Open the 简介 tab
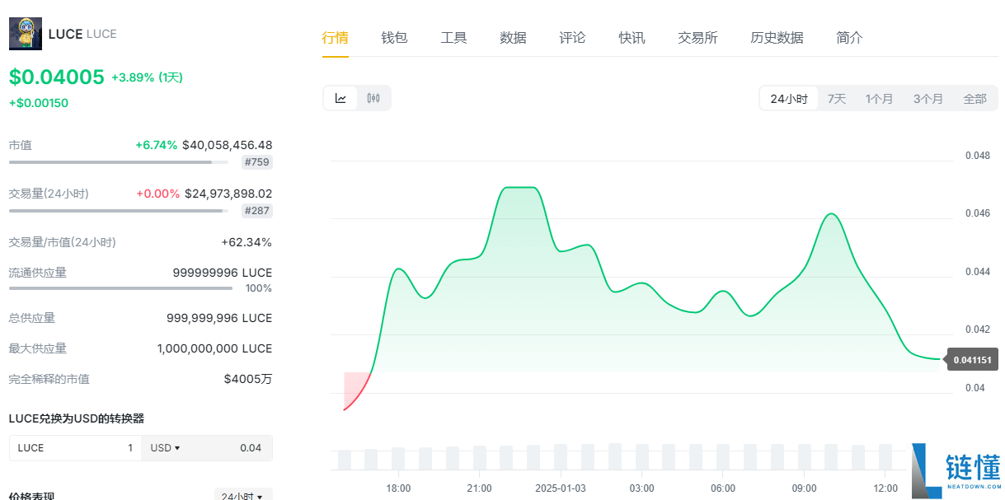This screenshot has height=500, width=1005. [x=849, y=38]
